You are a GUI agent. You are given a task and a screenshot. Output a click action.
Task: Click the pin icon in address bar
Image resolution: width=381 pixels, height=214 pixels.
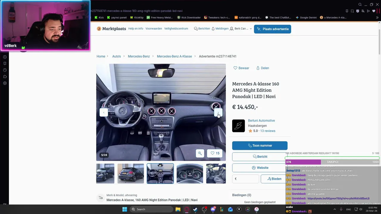pos(347,11)
